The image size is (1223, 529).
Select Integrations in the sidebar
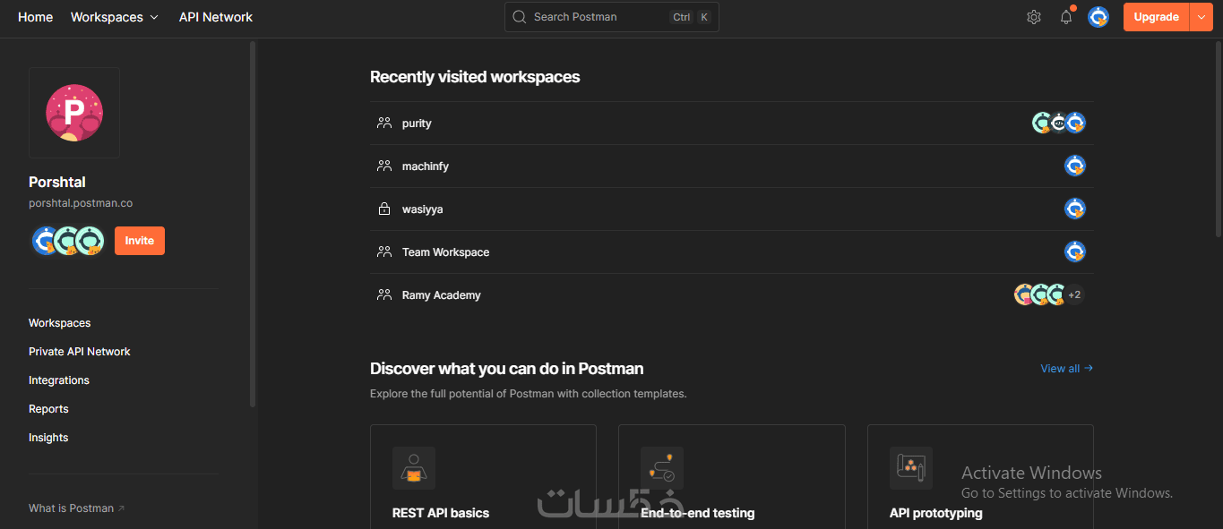[59, 380]
